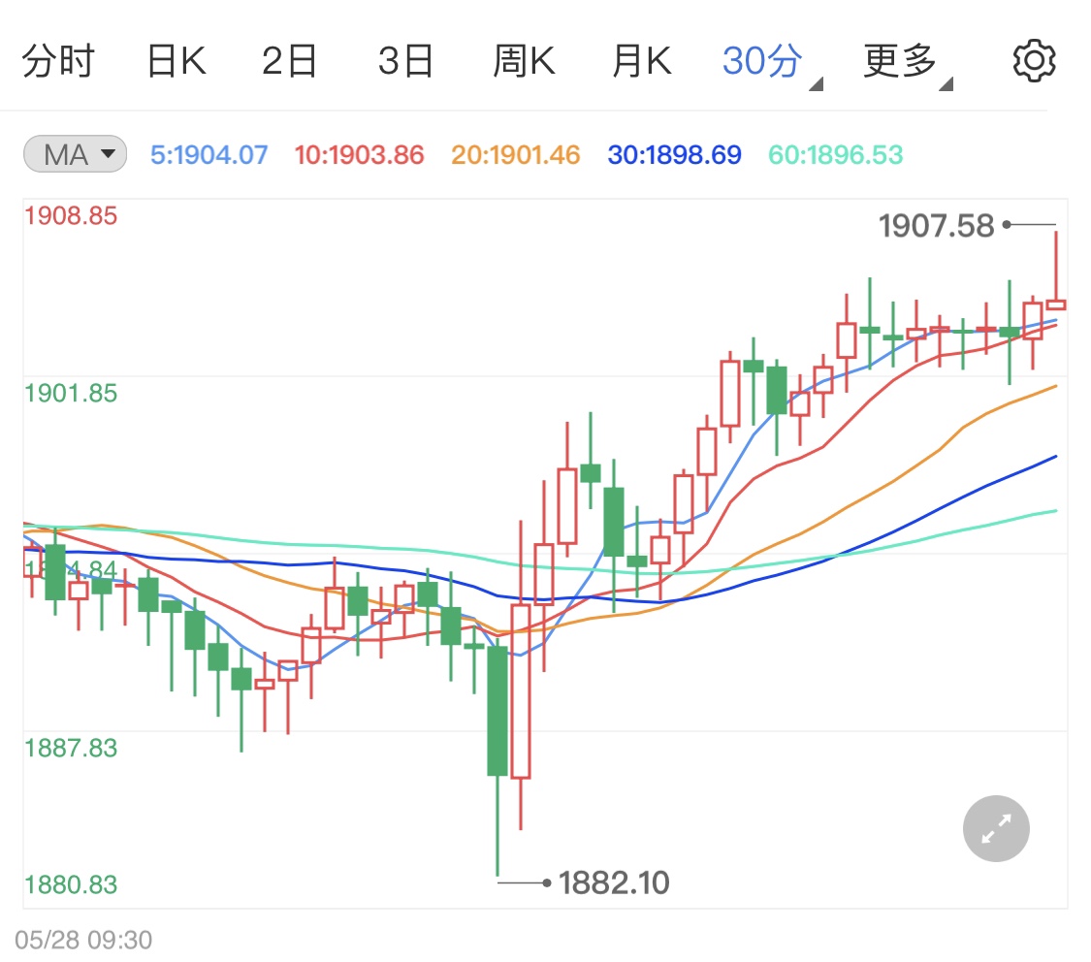
Task: Expand chart to fullscreen with arrows button
Action: pos(996,828)
